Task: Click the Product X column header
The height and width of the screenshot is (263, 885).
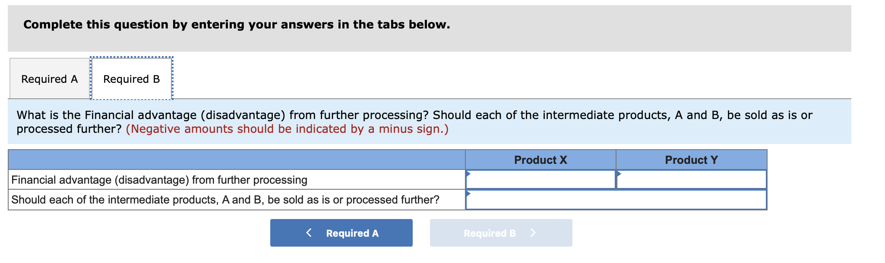Action: 540,160
